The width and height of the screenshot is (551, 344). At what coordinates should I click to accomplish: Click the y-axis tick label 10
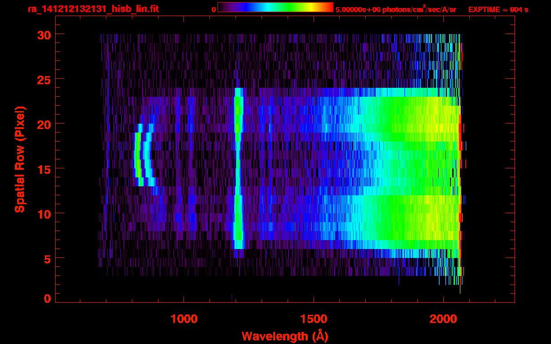[x=44, y=214]
